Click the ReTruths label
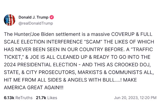The image size is (163, 109). click(x=24, y=98)
